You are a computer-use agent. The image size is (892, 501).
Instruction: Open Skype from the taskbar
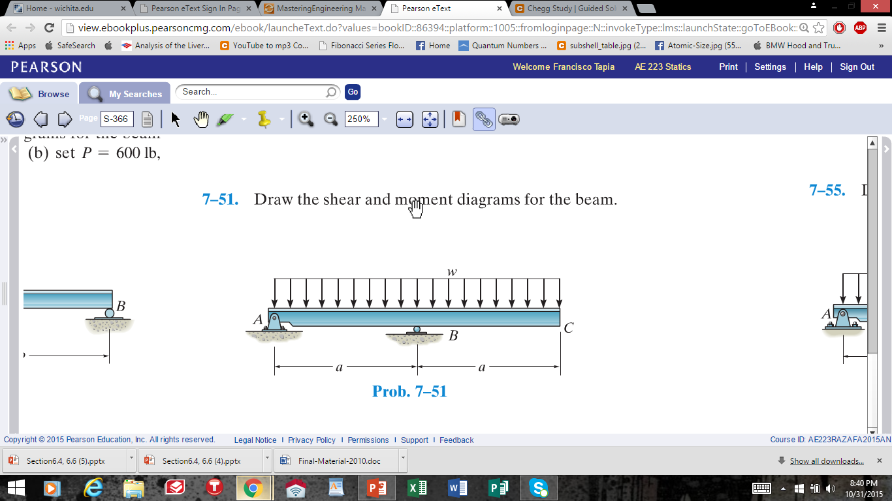[x=539, y=487]
